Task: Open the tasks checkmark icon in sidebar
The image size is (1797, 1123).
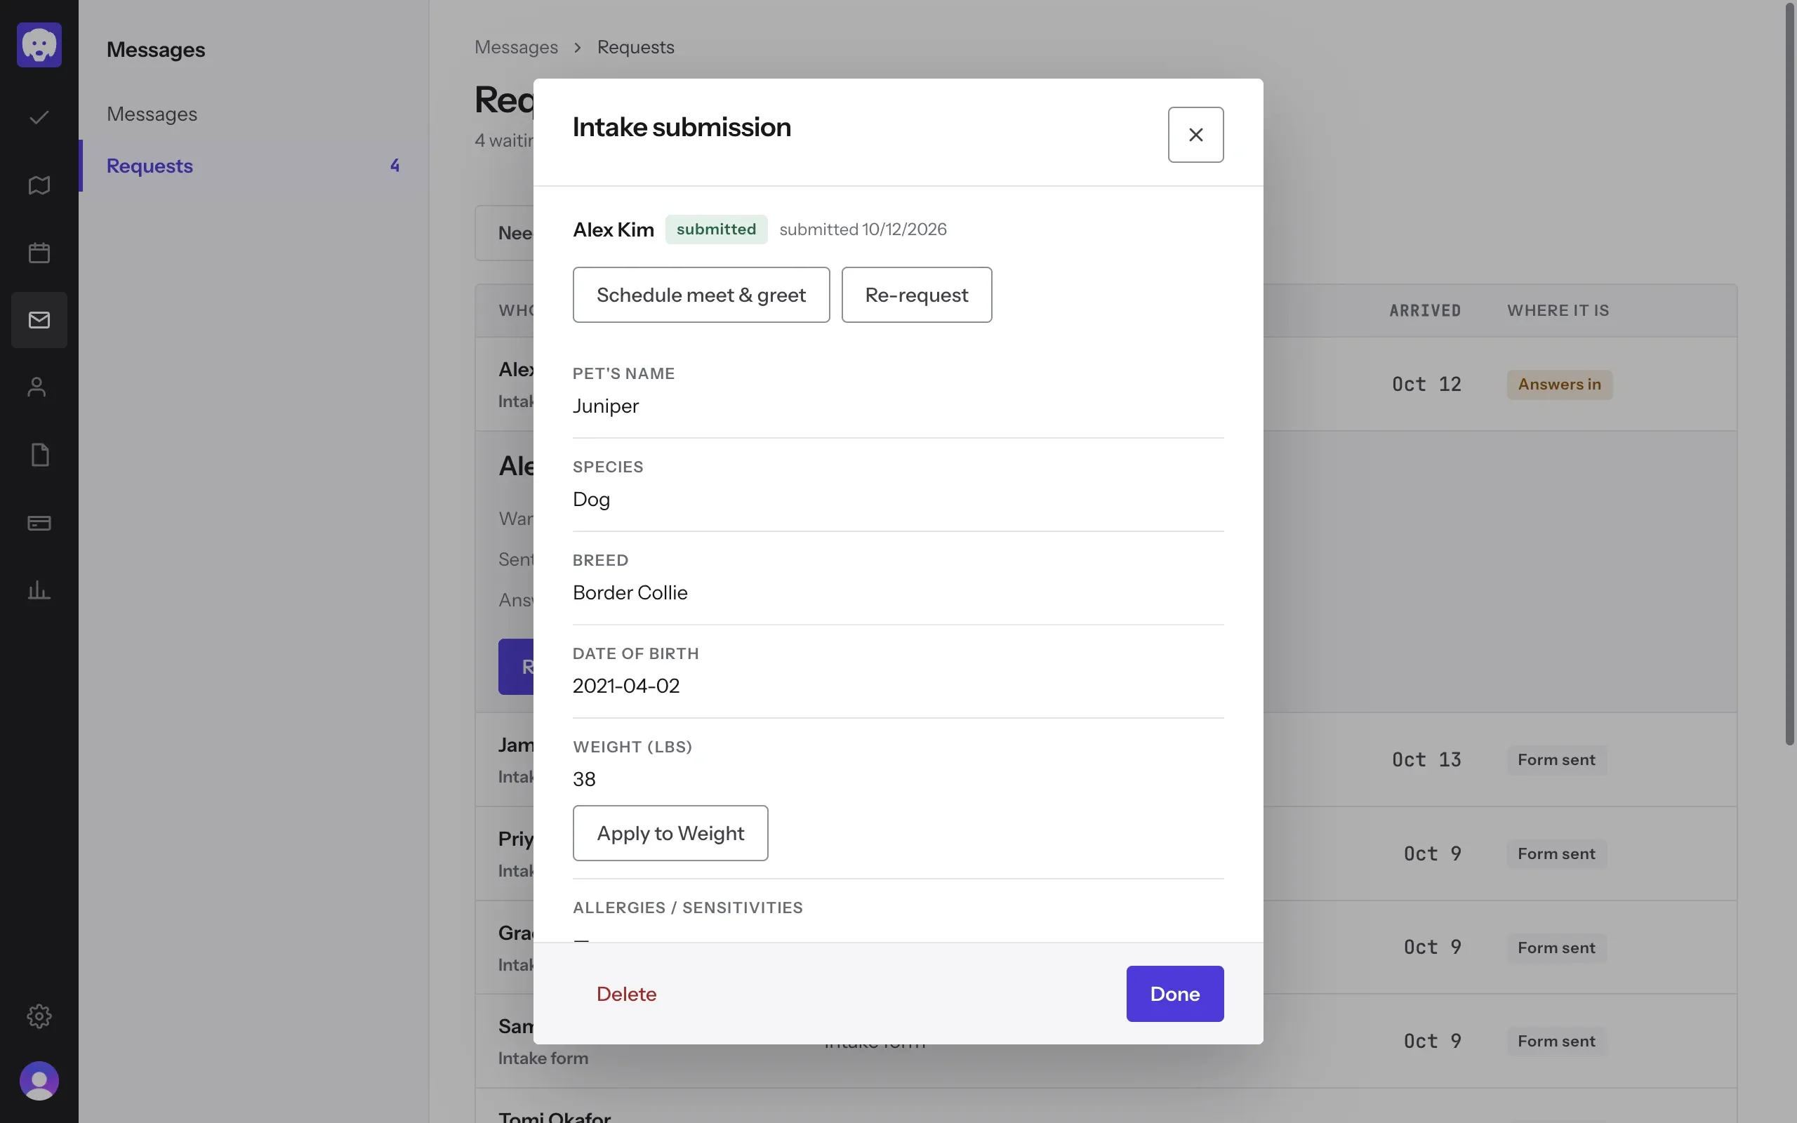Action: (39, 117)
